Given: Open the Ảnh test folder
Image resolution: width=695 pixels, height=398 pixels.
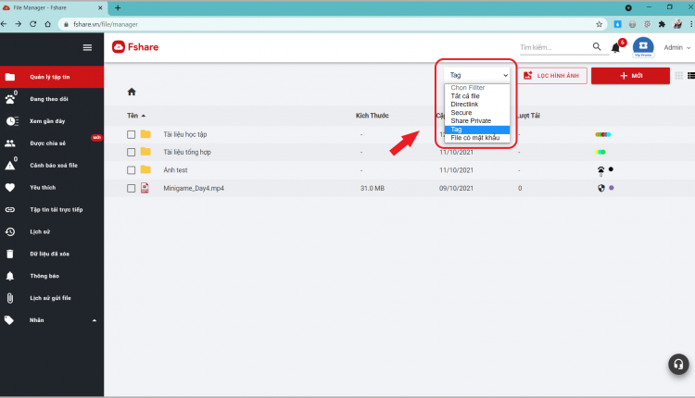Looking at the screenshot, I should click(175, 170).
